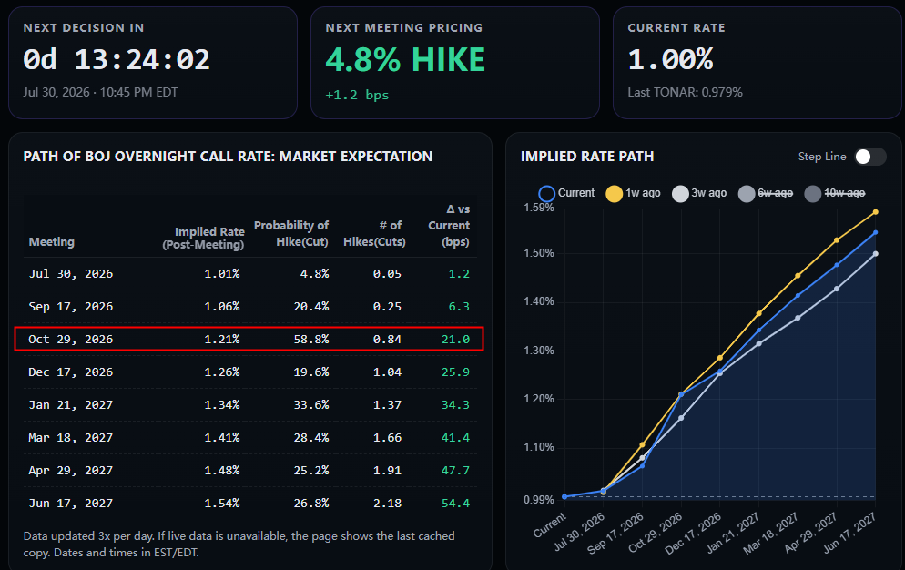
Task: Click the Current Rate 1.00% card
Action: 758,63
